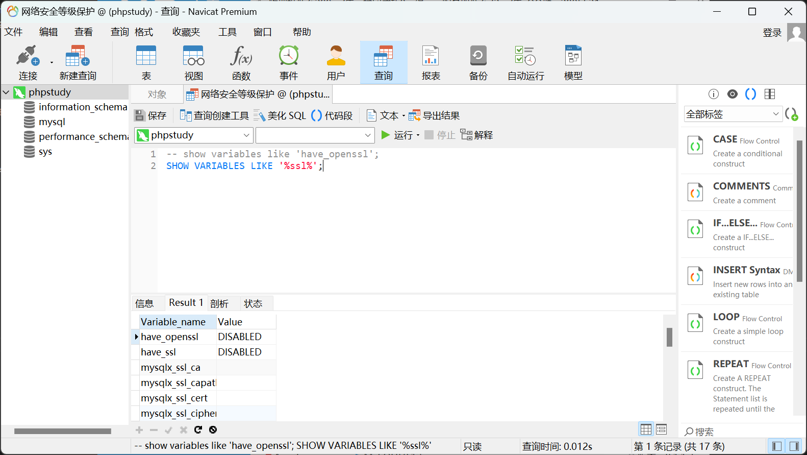Image resolution: width=807 pixels, height=455 pixels.
Task: Click the stop icon below result grid
Action: pyautogui.click(x=213, y=430)
